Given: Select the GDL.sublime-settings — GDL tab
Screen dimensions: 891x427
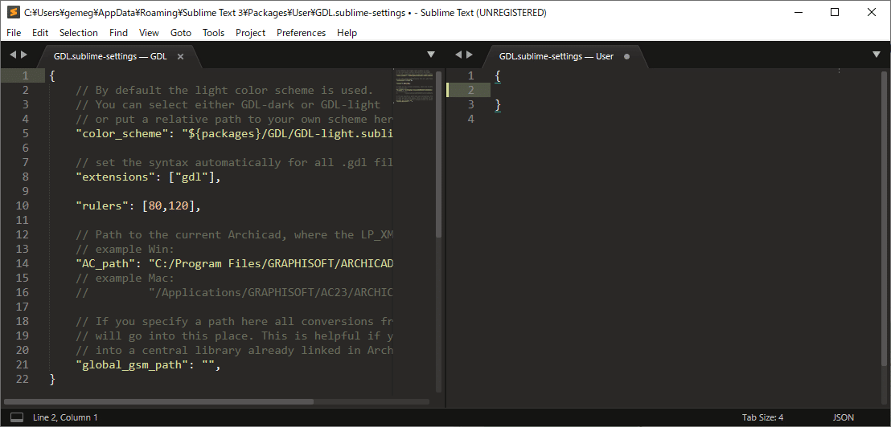Looking at the screenshot, I should [110, 56].
